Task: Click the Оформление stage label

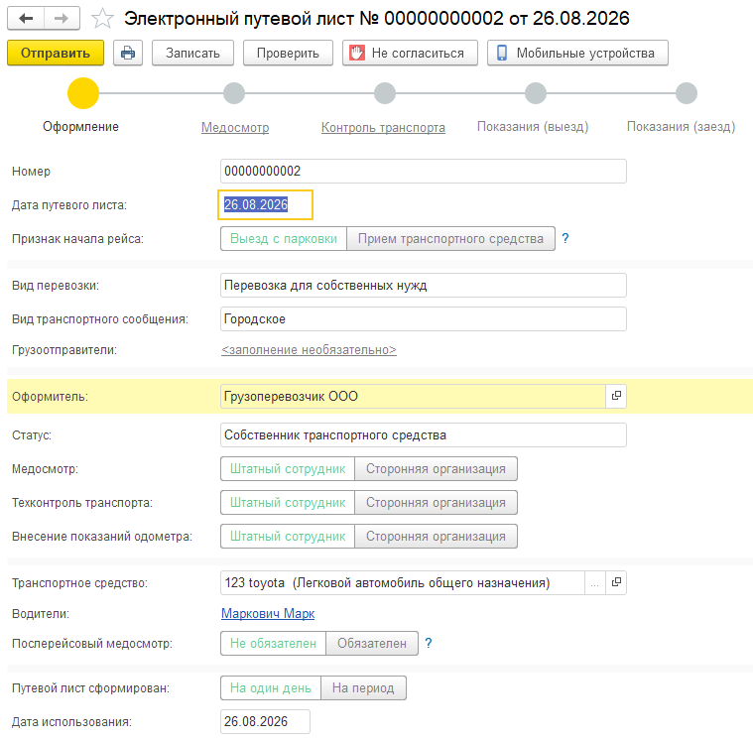Action: [x=80, y=126]
